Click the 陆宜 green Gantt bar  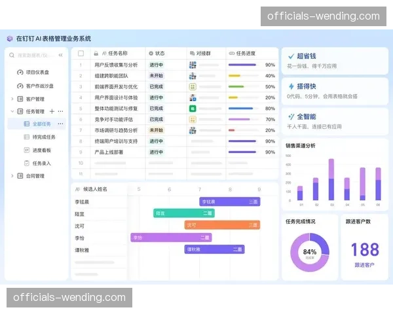click(184, 213)
